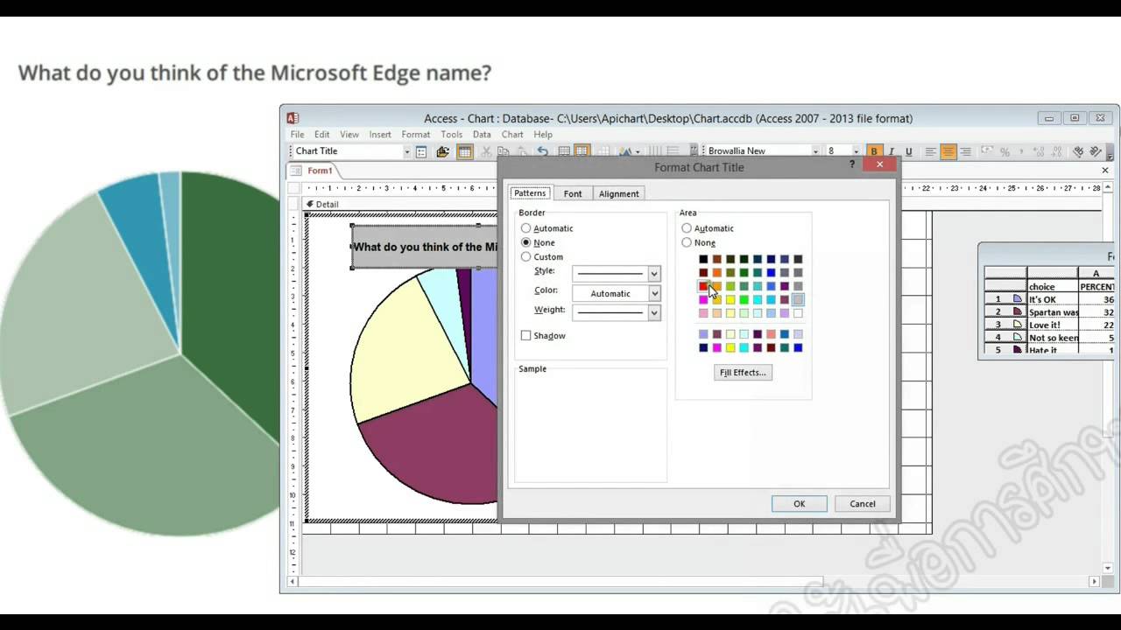Open the border Color Automatic dropdown
Screen dimensions: 1121x630
coord(653,293)
